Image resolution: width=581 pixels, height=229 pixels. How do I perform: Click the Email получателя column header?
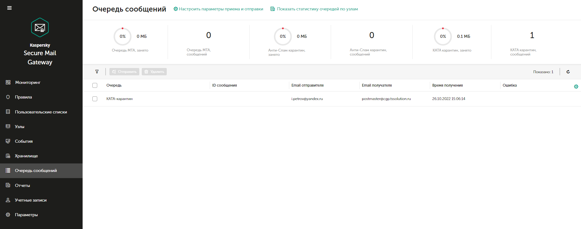tap(377, 85)
